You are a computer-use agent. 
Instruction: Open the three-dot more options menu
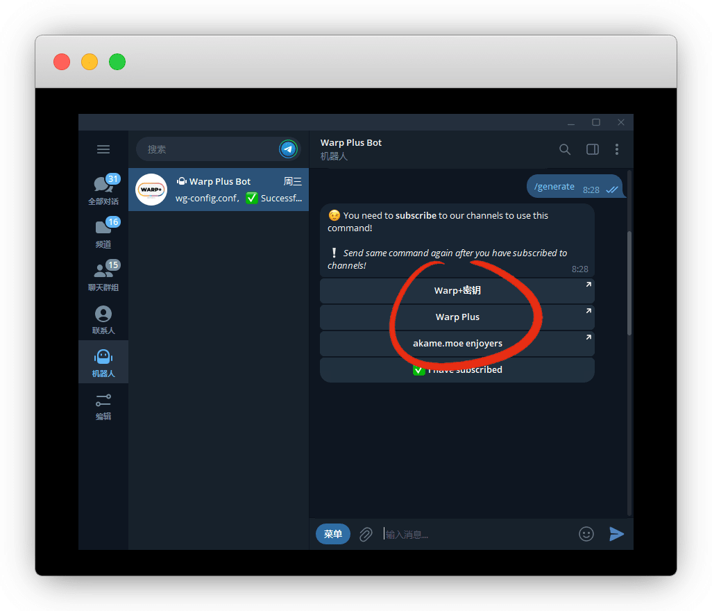pyautogui.click(x=617, y=149)
